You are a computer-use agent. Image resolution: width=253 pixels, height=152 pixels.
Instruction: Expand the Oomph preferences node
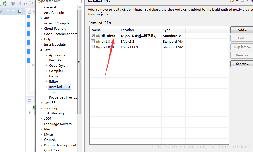[x=41, y=140]
